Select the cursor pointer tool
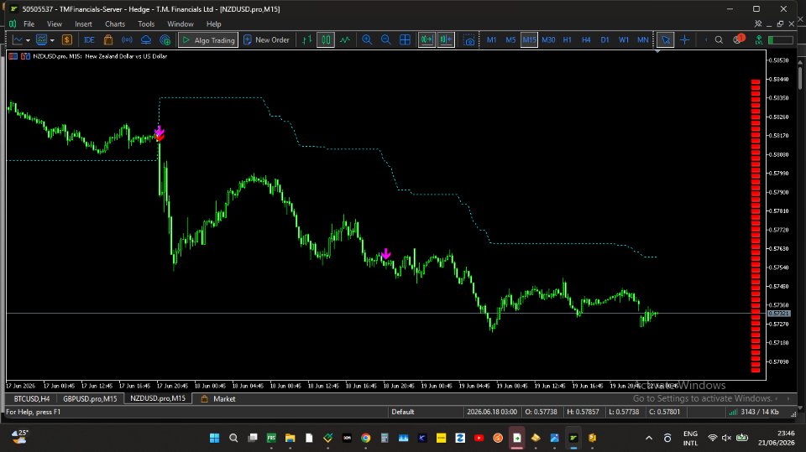Screen dimensions: 806x452 666,39
